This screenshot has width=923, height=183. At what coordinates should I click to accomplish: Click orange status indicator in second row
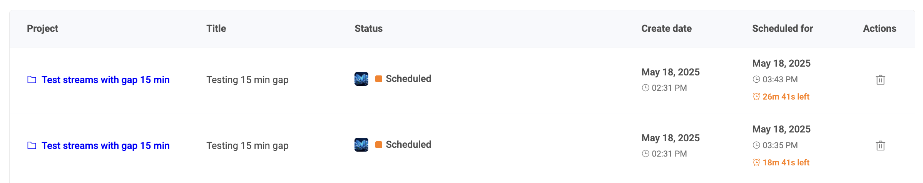click(x=379, y=145)
